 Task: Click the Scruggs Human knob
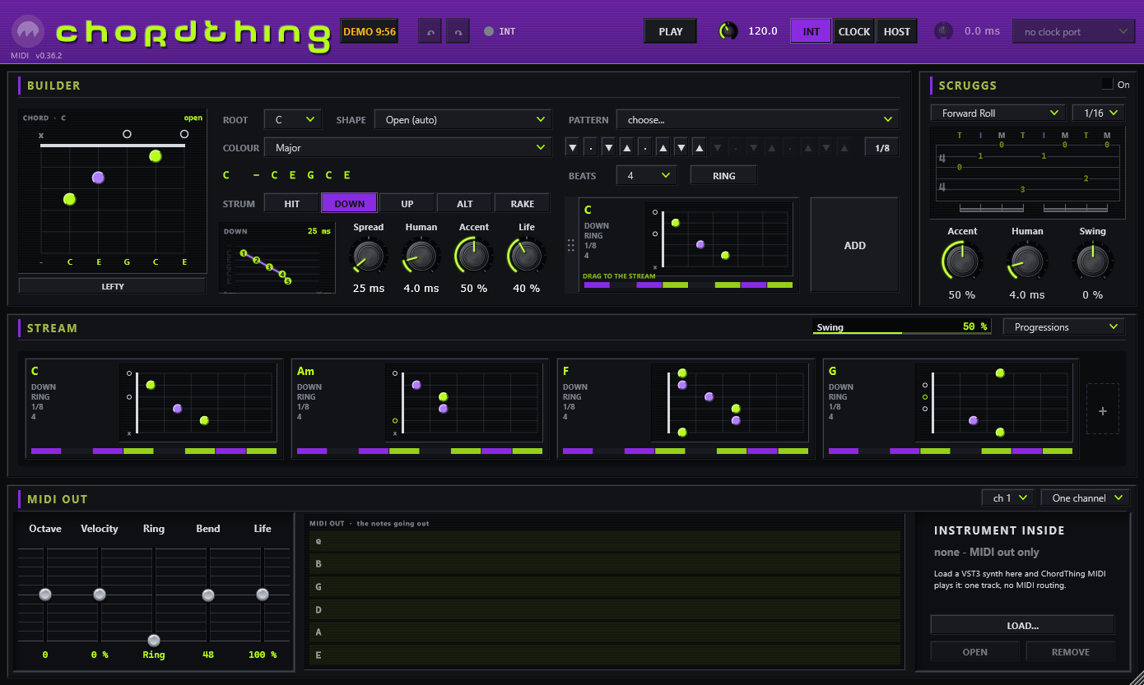(1026, 262)
